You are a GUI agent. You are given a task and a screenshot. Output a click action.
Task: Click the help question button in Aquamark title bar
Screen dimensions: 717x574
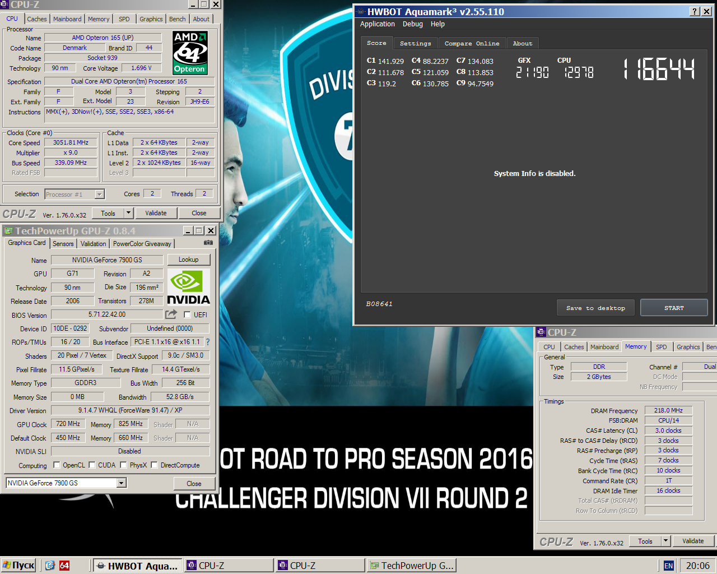pos(695,12)
